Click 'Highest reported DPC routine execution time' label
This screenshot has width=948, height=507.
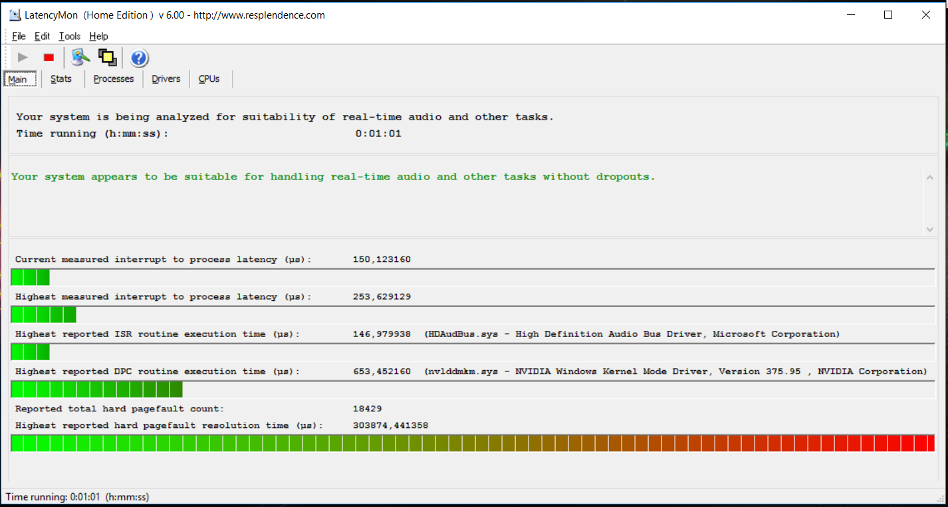click(x=158, y=371)
